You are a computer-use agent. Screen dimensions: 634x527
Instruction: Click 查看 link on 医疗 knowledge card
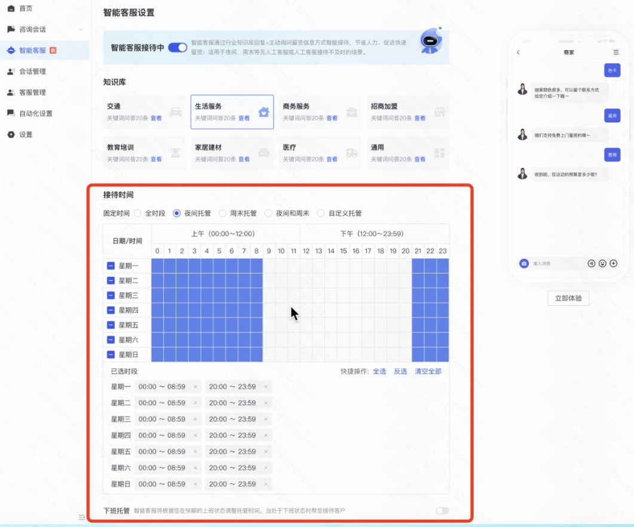click(332, 160)
